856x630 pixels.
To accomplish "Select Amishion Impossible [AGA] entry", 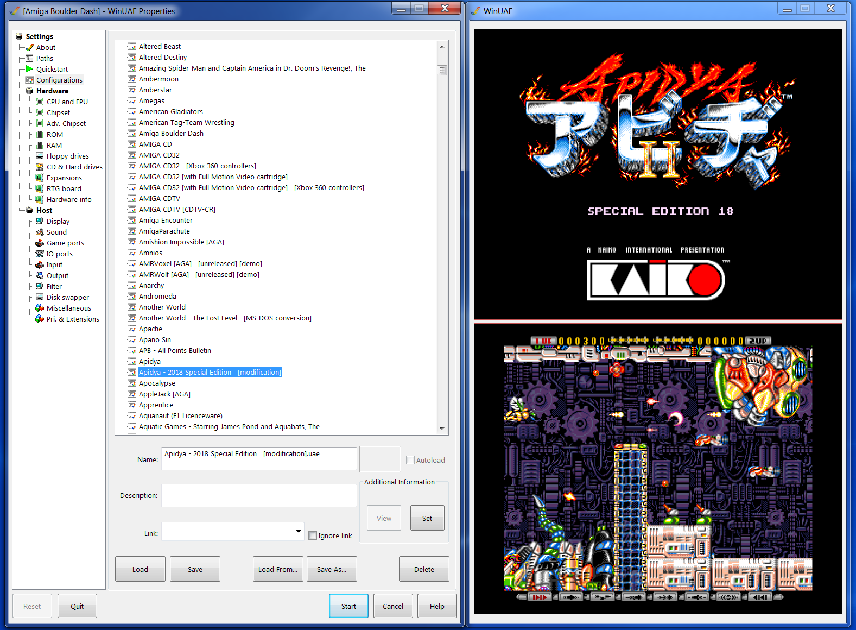I will (181, 242).
